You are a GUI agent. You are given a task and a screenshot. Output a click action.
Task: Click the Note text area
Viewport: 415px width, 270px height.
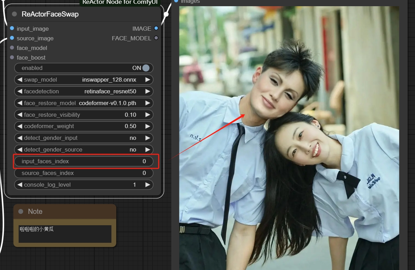pyautogui.click(x=65, y=234)
